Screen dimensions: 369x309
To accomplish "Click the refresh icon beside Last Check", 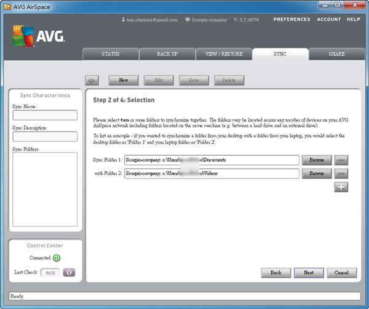I will [x=69, y=273].
